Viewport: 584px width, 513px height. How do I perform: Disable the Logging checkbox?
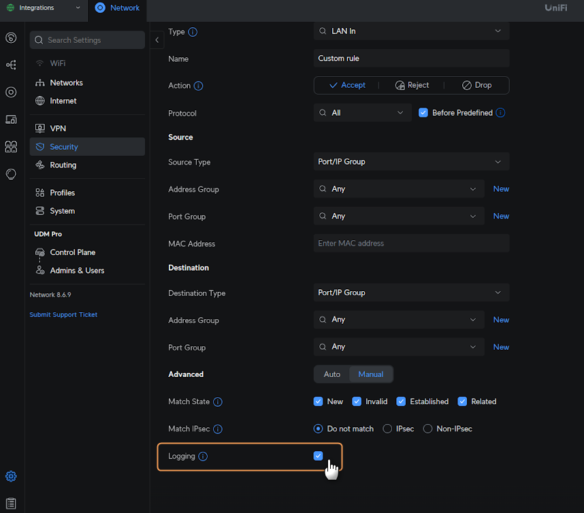[x=318, y=456]
